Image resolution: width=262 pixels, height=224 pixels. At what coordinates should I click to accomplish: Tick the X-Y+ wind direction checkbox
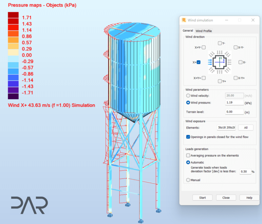point(235,78)
